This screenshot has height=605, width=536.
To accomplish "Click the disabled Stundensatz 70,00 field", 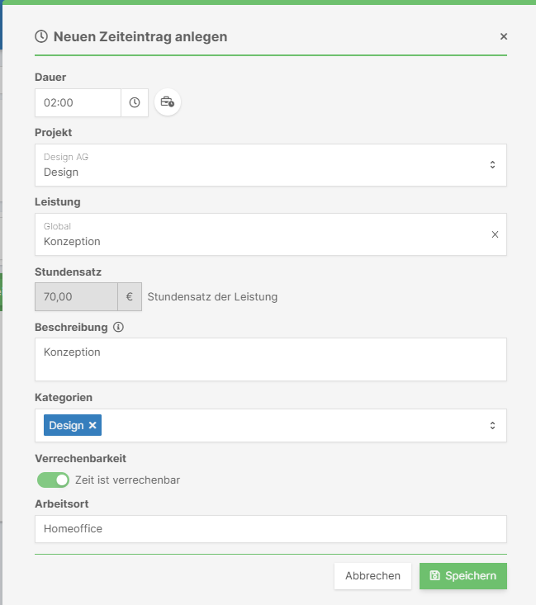I will (77, 296).
